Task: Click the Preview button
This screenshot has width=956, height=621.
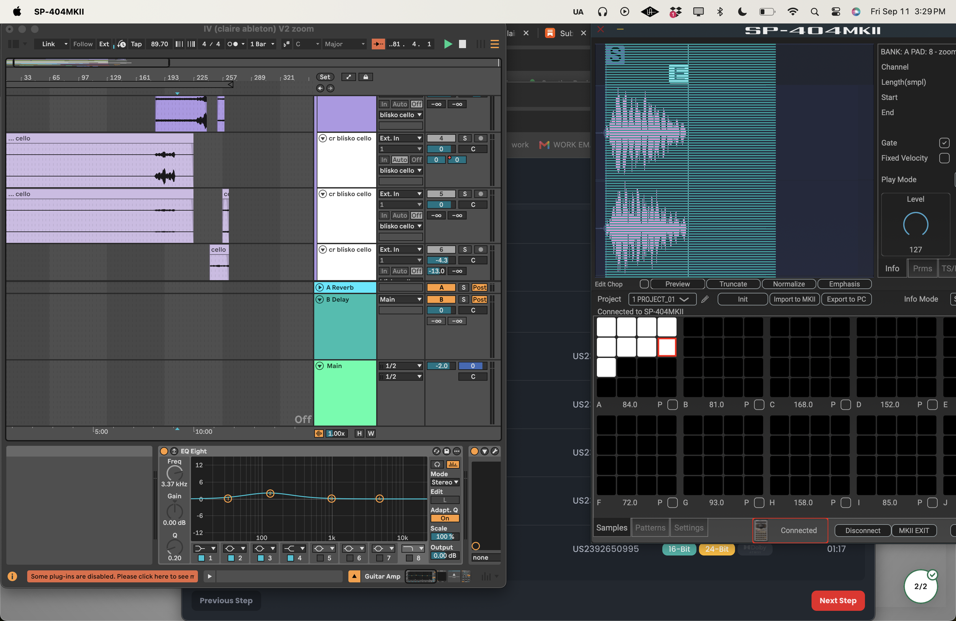Action: pyautogui.click(x=677, y=284)
